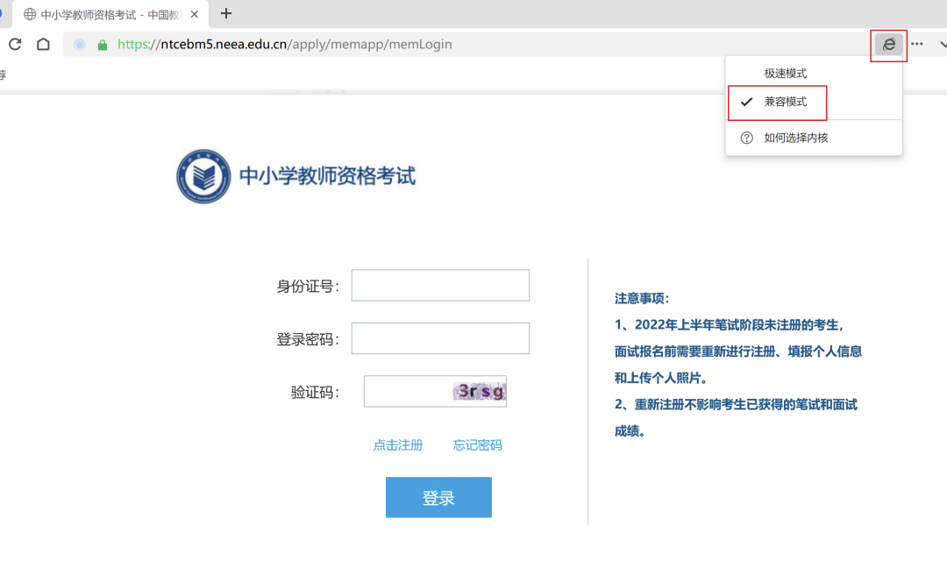Click the question-mark icon beside 如何选择内核

pos(746,138)
